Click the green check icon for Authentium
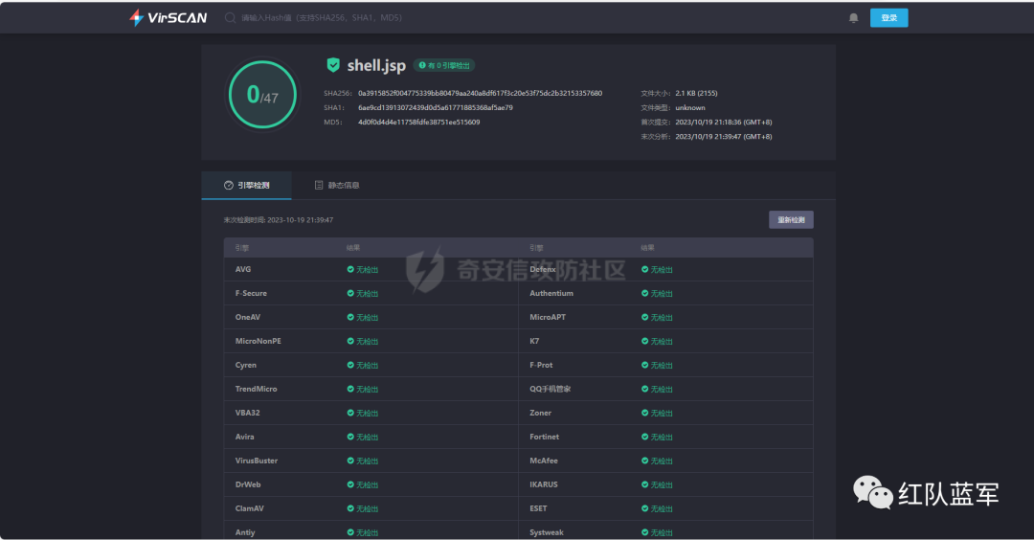1034x540 pixels. (x=645, y=293)
